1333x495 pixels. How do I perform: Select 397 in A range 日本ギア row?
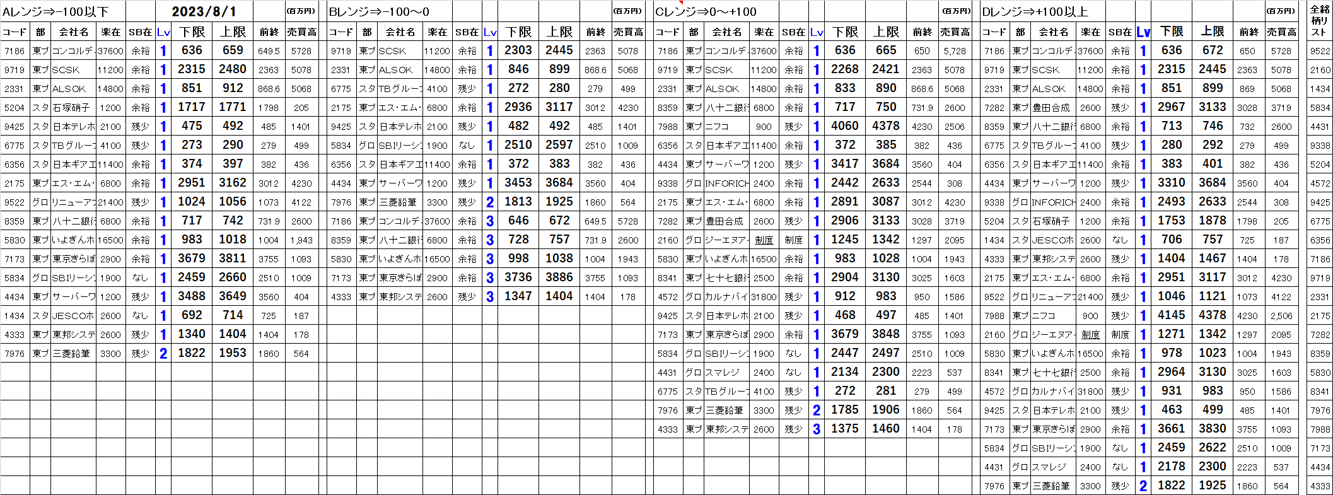click(233, 164)
